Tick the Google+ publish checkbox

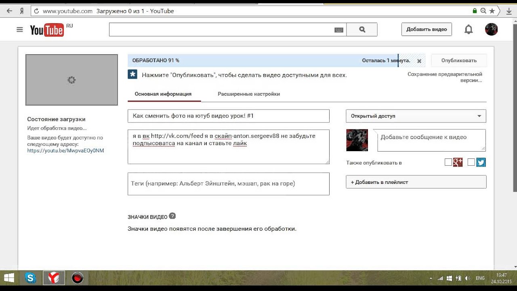(x=448, y=162)
